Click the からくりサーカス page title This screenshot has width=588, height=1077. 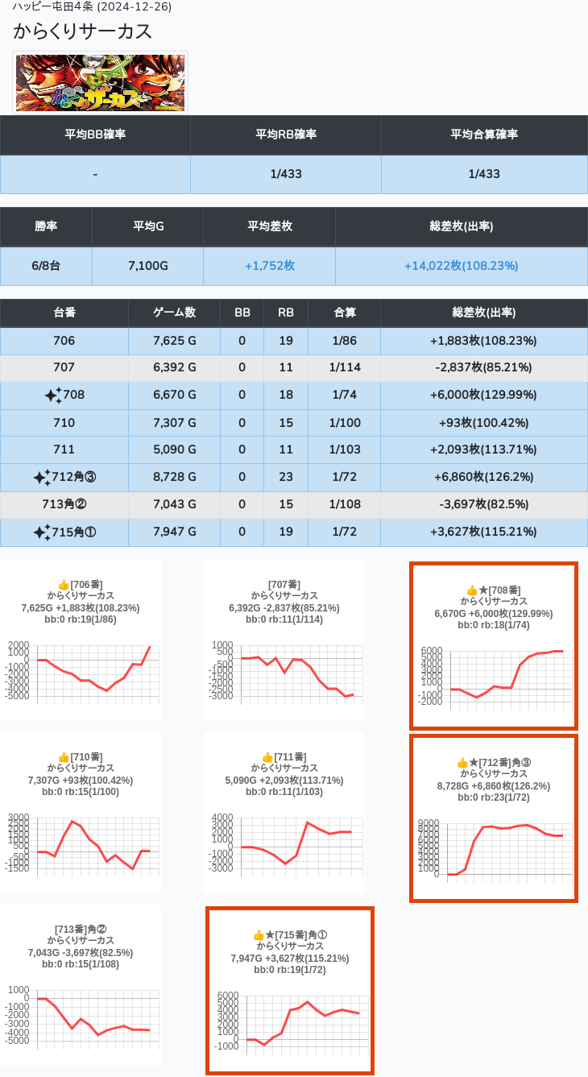[x=83, y=32]
